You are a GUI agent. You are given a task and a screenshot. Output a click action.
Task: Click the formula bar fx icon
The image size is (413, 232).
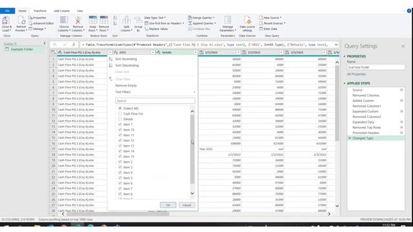(x=74, y=44)
